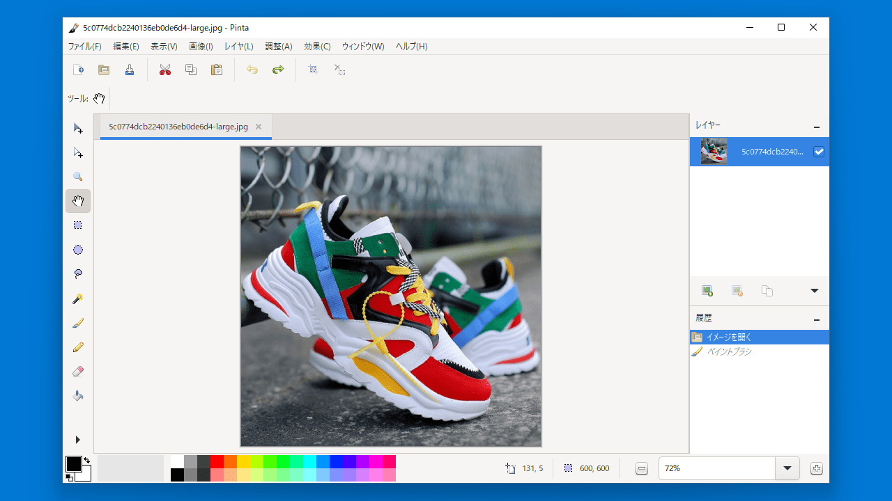Pick the Rectangle Select tool

78,225
